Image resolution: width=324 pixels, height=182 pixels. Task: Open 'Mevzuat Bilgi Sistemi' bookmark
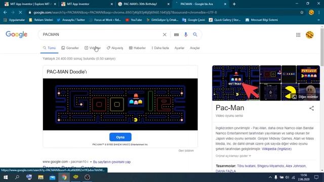[x=262, y=20]
